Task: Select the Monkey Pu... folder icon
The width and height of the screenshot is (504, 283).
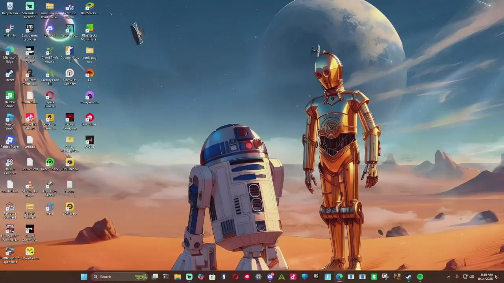Action: [70, 144]
